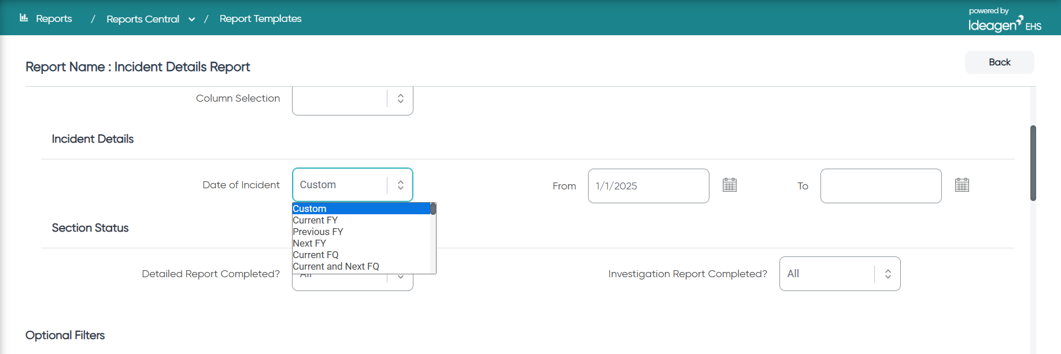Select Custom in the date list
The image size is (1061, 354).
coord(361,208)
